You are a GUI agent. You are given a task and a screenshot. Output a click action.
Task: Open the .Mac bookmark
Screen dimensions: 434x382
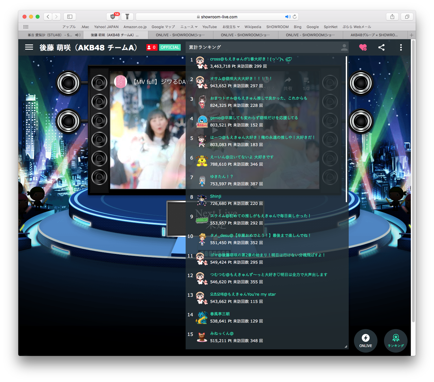click(85, 27)
